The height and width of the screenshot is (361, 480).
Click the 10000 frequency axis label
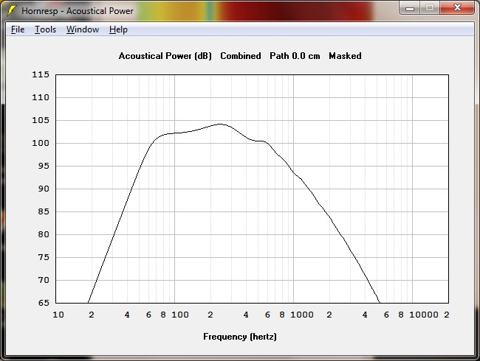pyautogui.click(x=424, y=315)
